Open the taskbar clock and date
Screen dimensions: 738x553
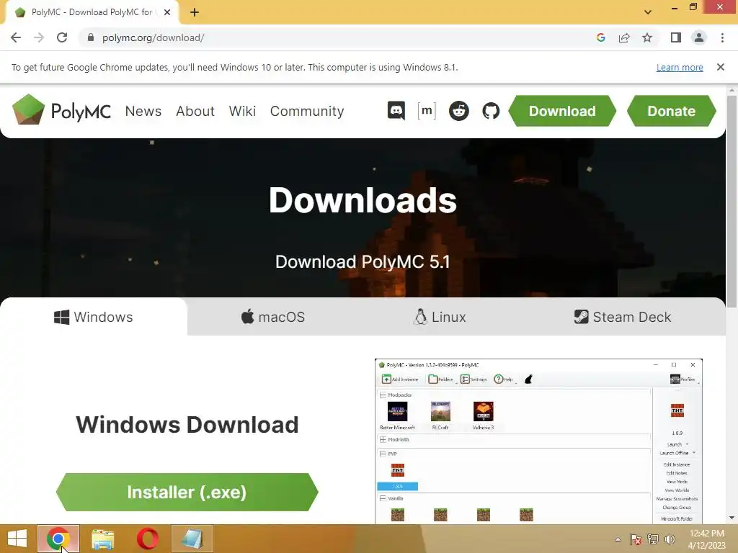pyautogui.click(x=707, y=539)
